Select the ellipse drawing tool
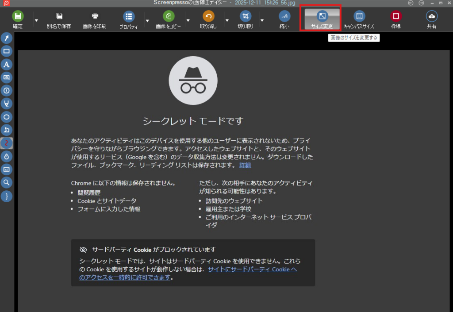Viewport: 453px width, 312px height. (x=7, y=117)
